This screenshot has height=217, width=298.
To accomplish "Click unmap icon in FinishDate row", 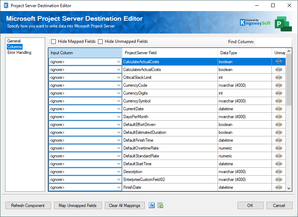I will click(279, 187).
